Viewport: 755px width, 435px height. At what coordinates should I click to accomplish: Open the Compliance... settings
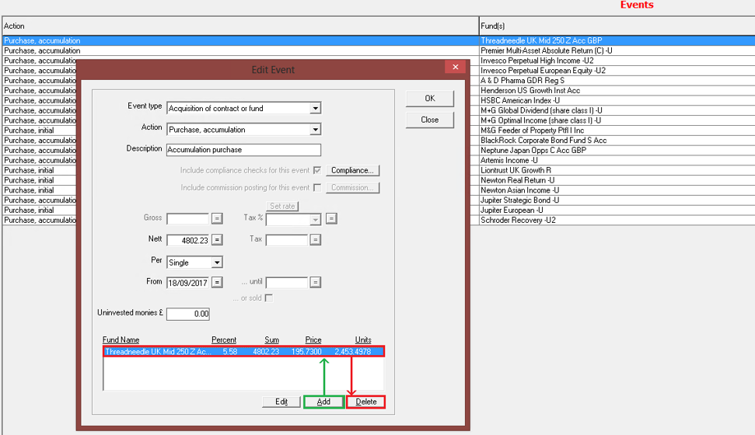[x=352, y=170]
